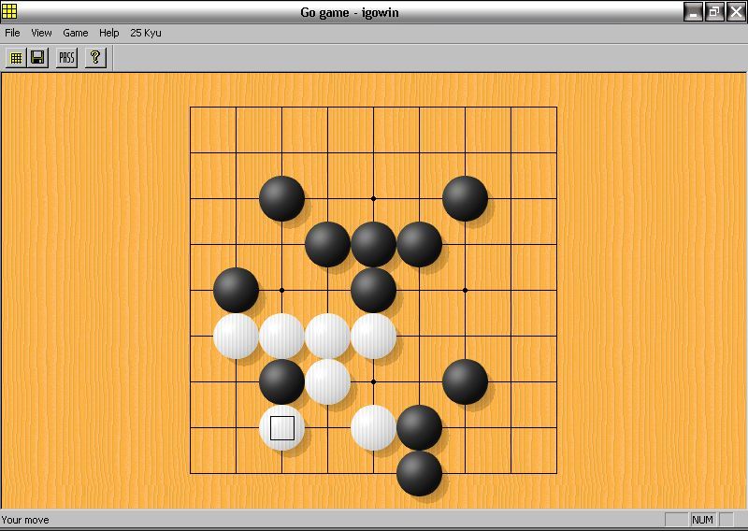The image size is (748, 531).
Task: Play on the empty right-side star point
Action: tap(465, 290)
